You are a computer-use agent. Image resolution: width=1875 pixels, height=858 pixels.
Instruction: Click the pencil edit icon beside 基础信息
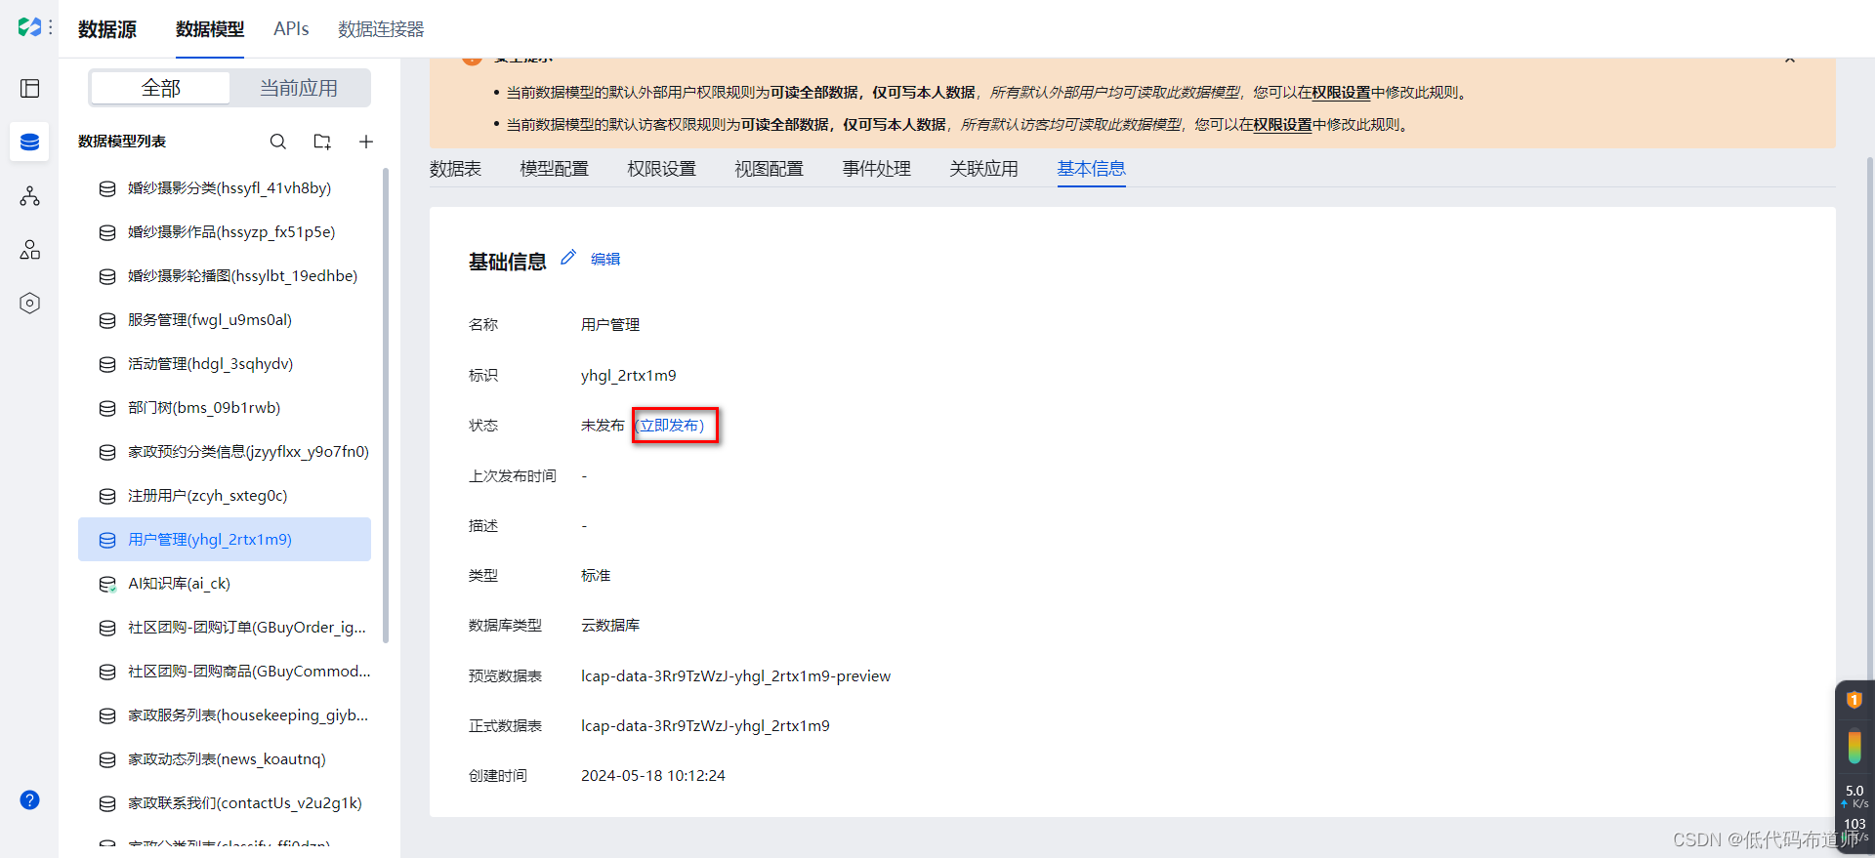pos(568,258)
